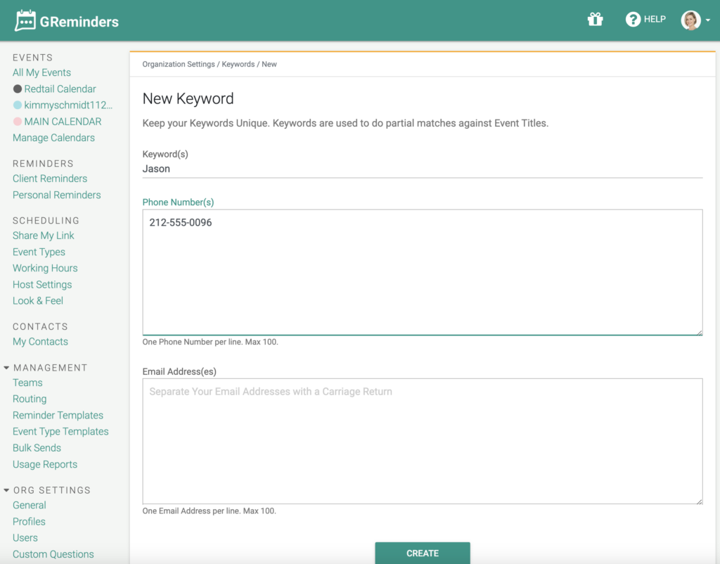The width and height of the screenshot is (720, 564).
Task: Expand the account dropdown arrow
Action: [x=707, y=20]
